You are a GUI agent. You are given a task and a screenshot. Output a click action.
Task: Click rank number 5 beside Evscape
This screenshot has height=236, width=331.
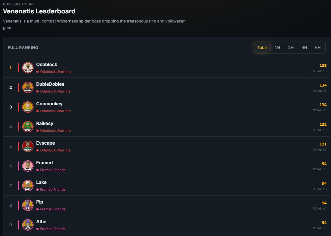pyautogui.click(x=11, y=147)
